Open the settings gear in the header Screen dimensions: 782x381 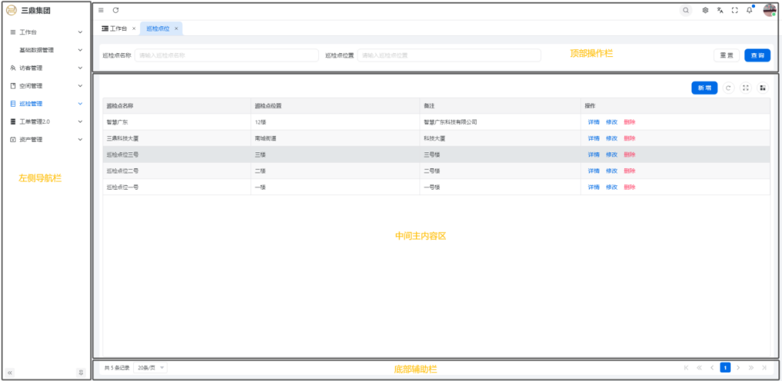(705, 10)
